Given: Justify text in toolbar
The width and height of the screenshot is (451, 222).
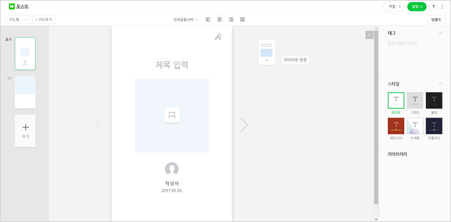Looking at the screenshot, I should (x=242, y=20).
